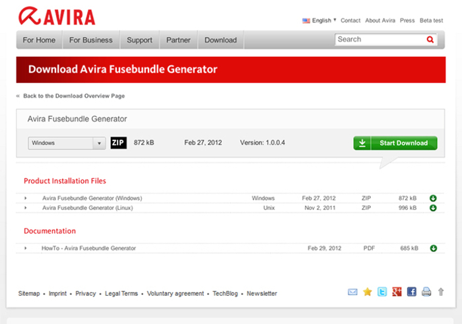Open the Legal Terms footer link
Viewport: 462px width, 324px height.
(121, 294)
